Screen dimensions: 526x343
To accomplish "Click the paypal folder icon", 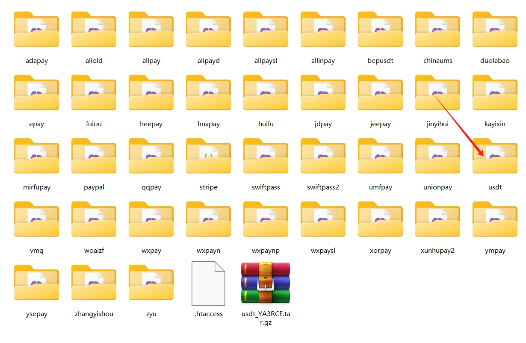I will (94, 157).
